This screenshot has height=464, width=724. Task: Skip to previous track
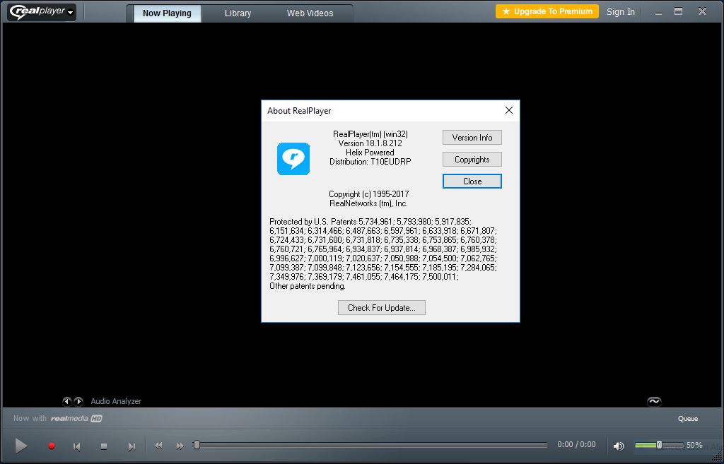[x=76, y=446]
